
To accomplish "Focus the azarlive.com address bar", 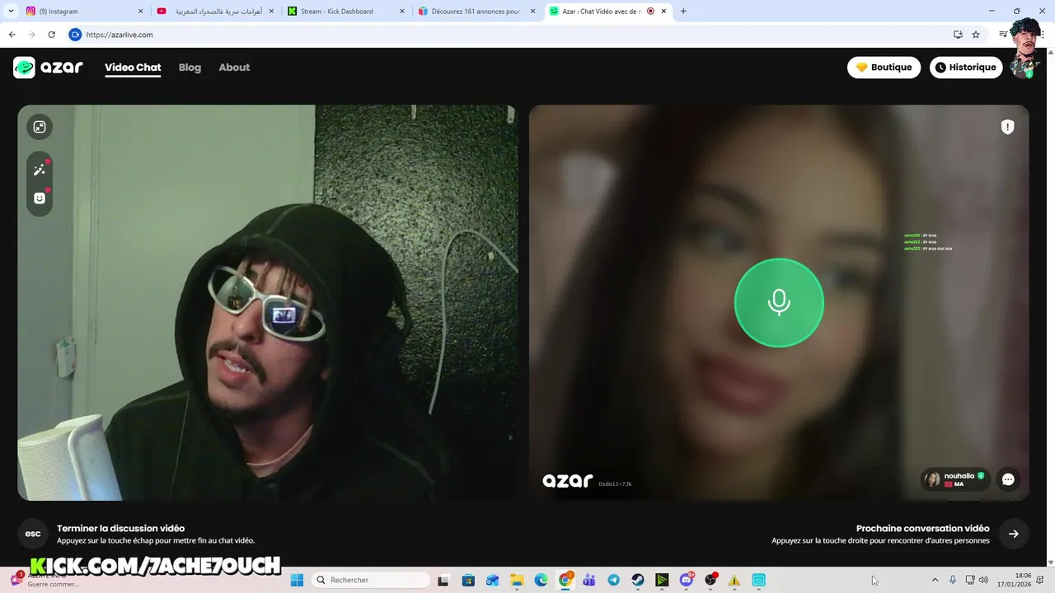I will pos(511,35).
